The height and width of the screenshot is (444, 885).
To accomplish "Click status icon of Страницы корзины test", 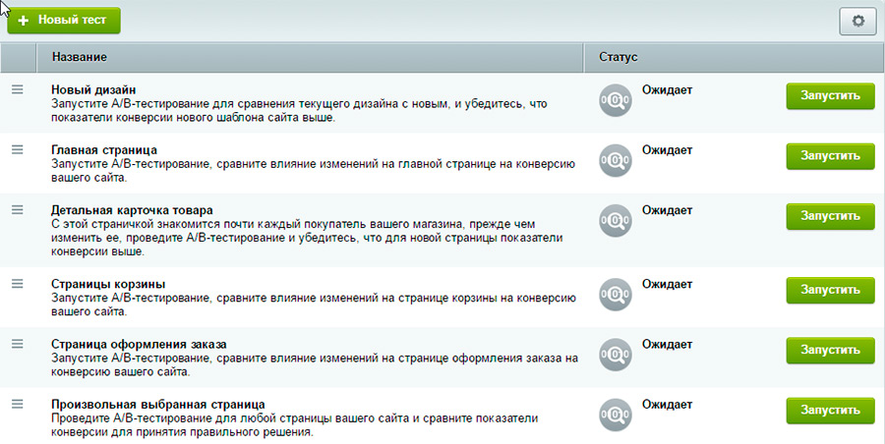I will [x=615, y=294].
